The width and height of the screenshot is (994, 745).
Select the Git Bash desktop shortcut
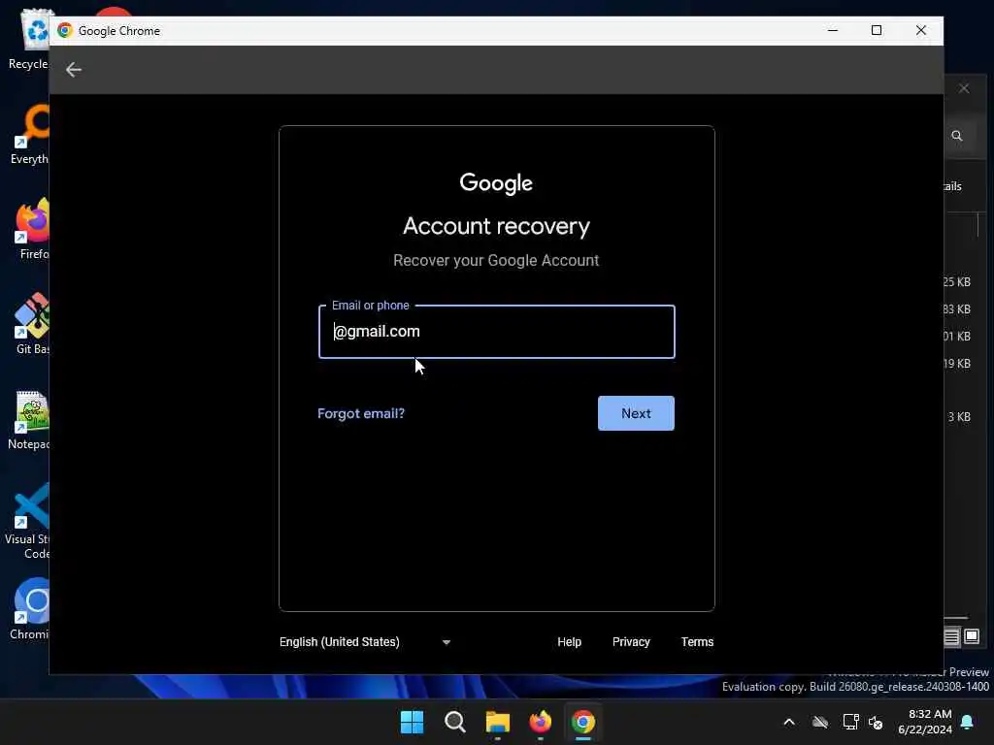click(x=32, y=324)
